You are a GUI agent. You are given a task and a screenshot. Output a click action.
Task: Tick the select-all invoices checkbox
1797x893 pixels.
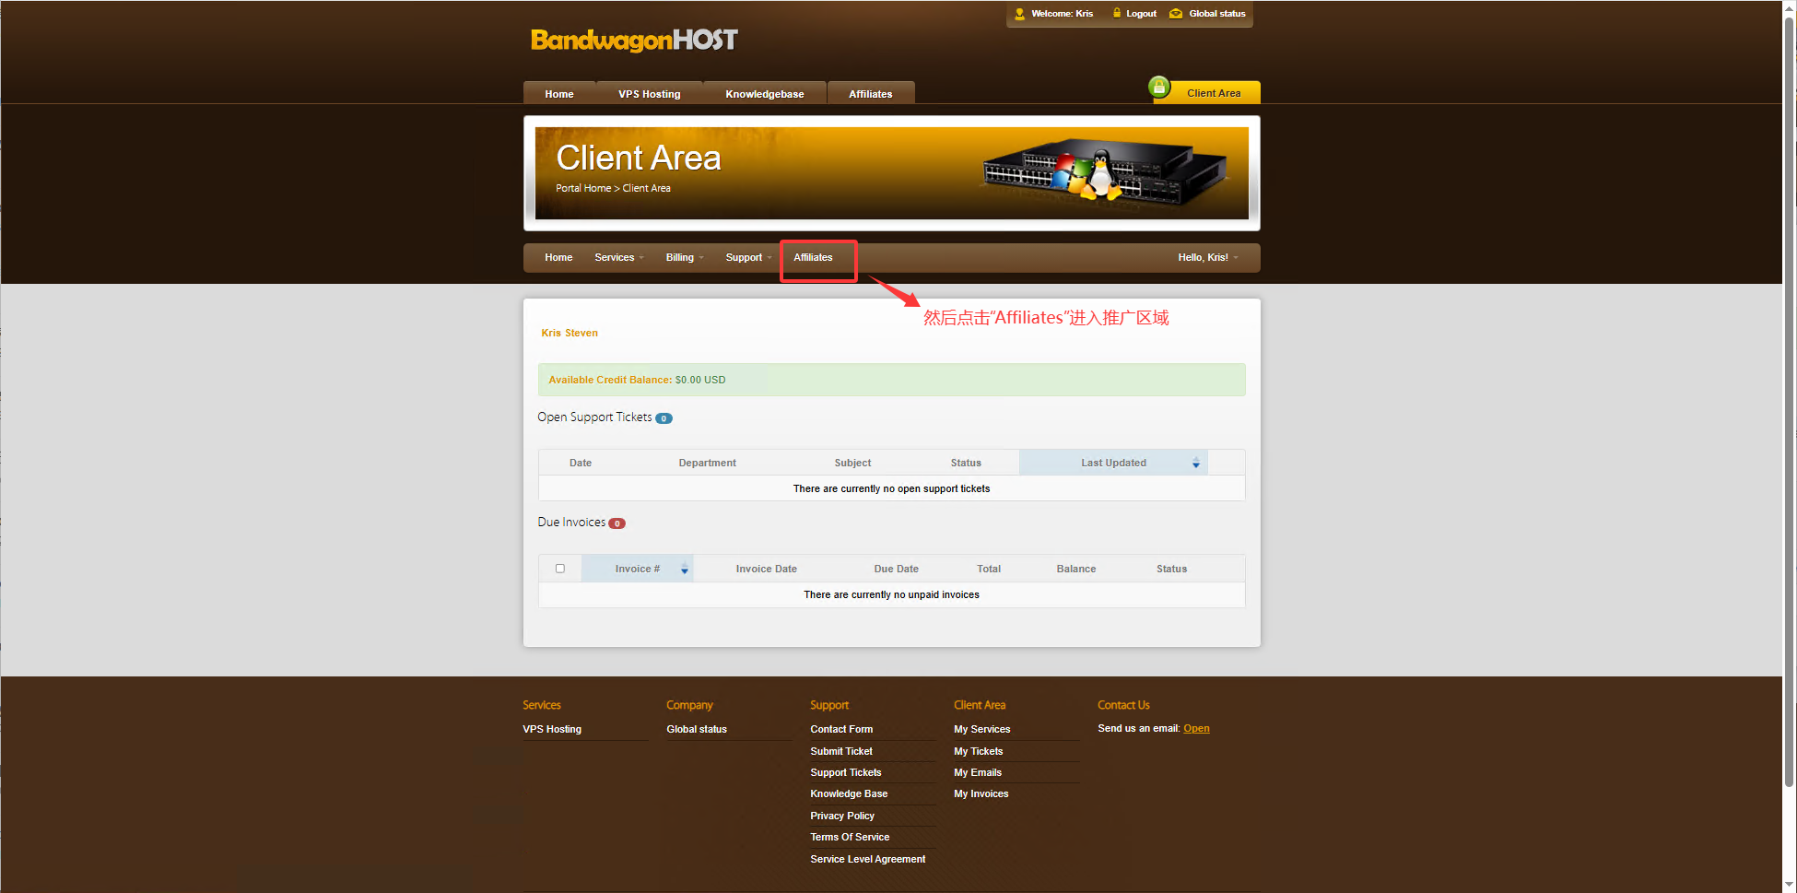[559, 569]
